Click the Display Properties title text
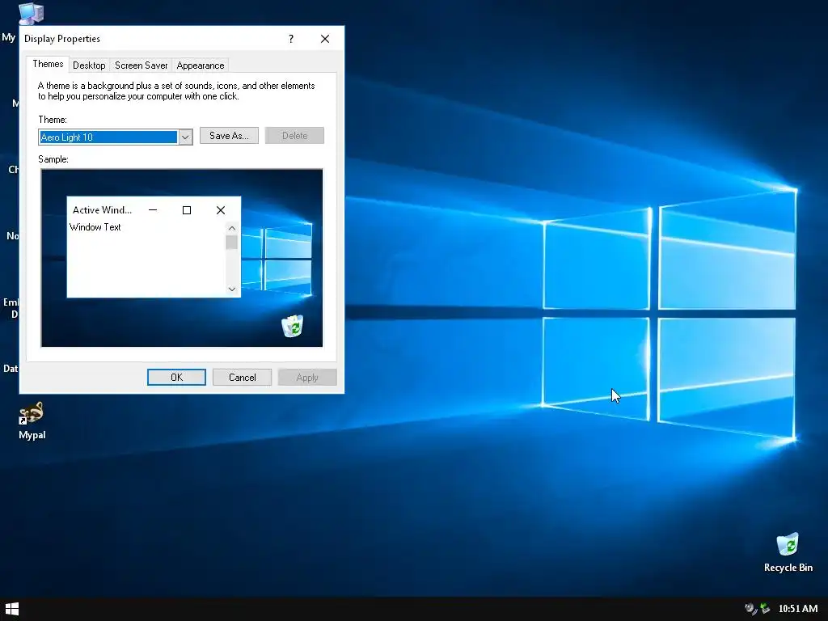828x621 pixels. 61,39
